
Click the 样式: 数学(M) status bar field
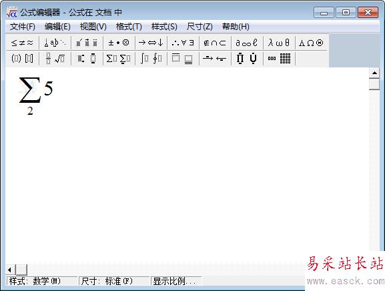42,281
